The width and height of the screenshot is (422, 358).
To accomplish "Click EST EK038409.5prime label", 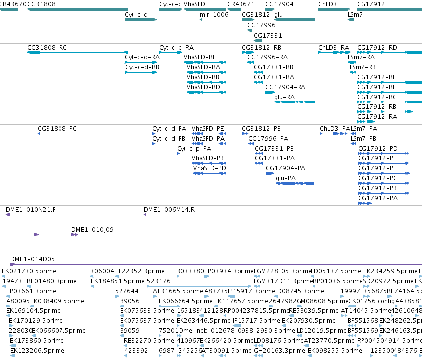I will click(58, 301).
